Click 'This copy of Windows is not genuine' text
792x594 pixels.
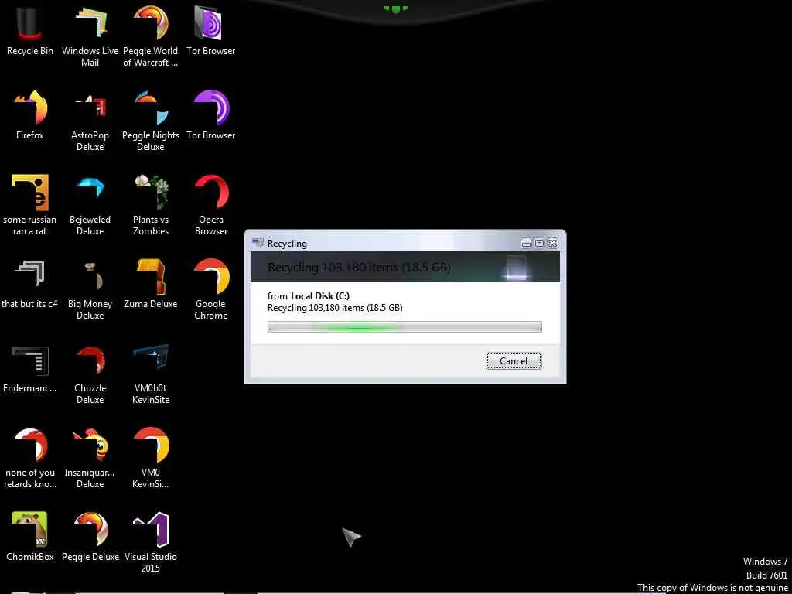(712, 588)
